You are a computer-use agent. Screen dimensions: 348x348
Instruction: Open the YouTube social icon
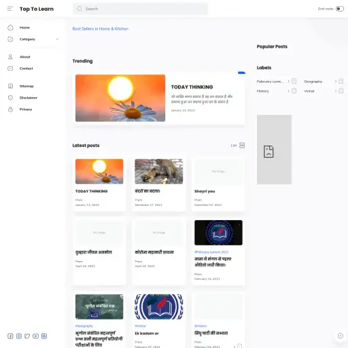click(35, 336)
